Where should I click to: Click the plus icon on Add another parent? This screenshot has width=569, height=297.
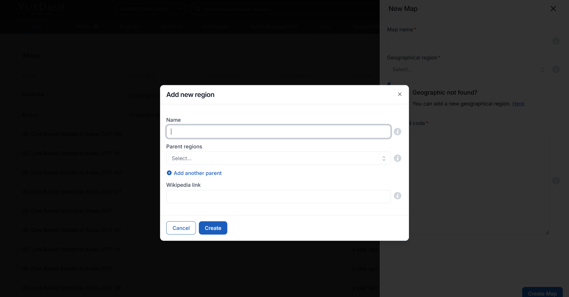169,173
